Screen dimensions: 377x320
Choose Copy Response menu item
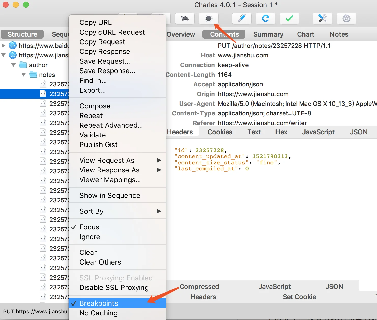(x=117, y=51)
